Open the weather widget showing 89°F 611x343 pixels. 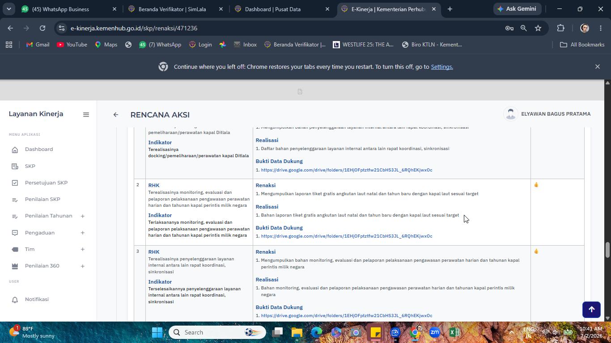[33, 332]
